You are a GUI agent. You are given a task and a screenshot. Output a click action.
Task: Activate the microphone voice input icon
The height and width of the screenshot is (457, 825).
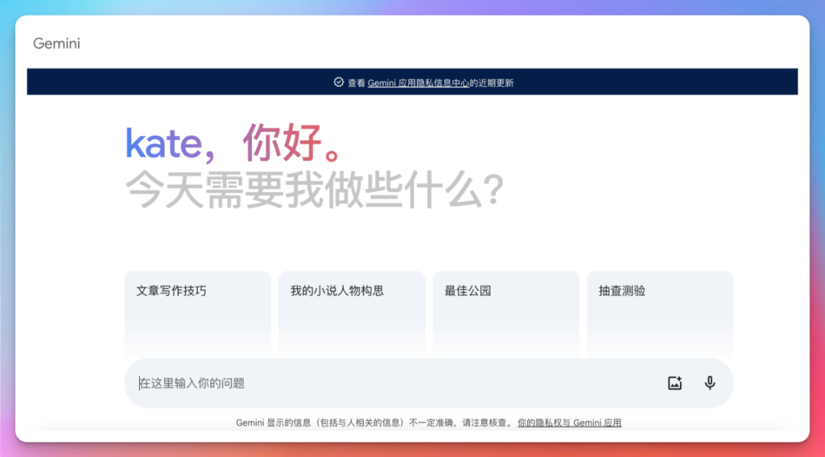click(710, 384)
